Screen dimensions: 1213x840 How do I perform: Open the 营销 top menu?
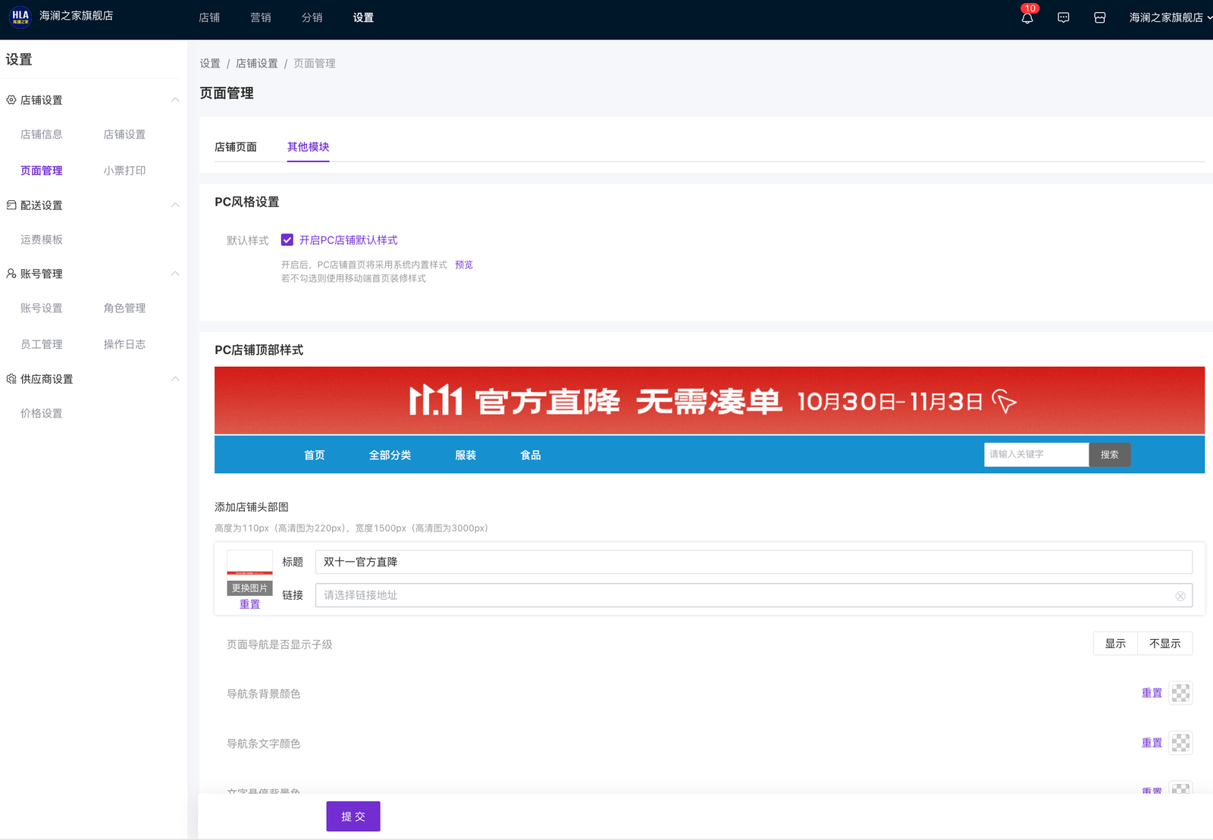[x=261, y=17]
